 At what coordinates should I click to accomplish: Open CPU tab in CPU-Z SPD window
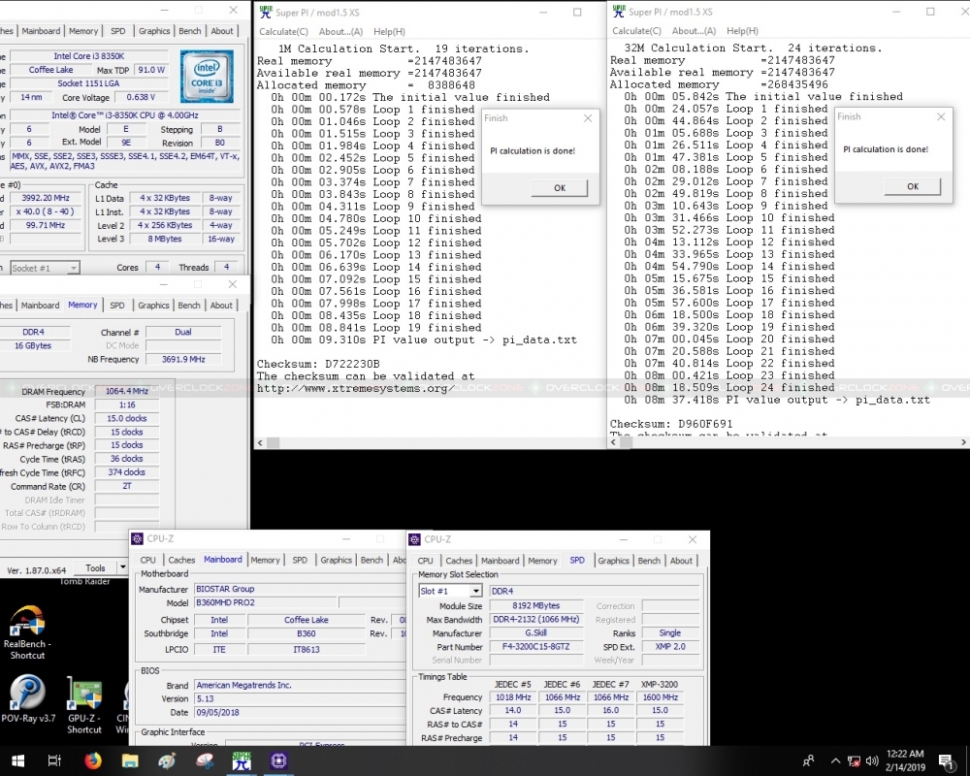pos(425,561)
